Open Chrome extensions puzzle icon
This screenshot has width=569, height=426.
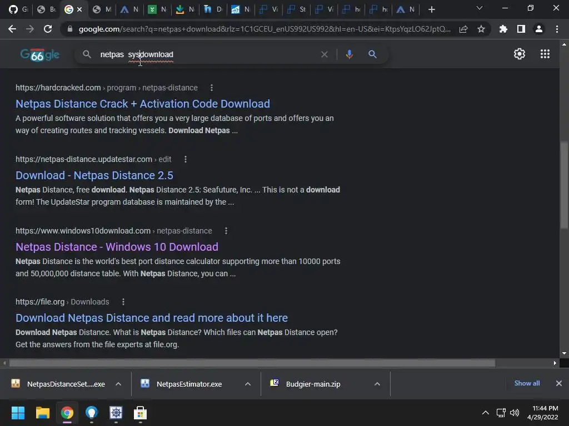click(x=503, y=29)
